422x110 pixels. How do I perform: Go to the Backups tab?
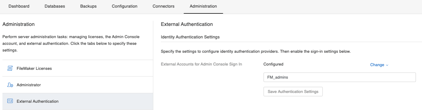click(88, 6)
